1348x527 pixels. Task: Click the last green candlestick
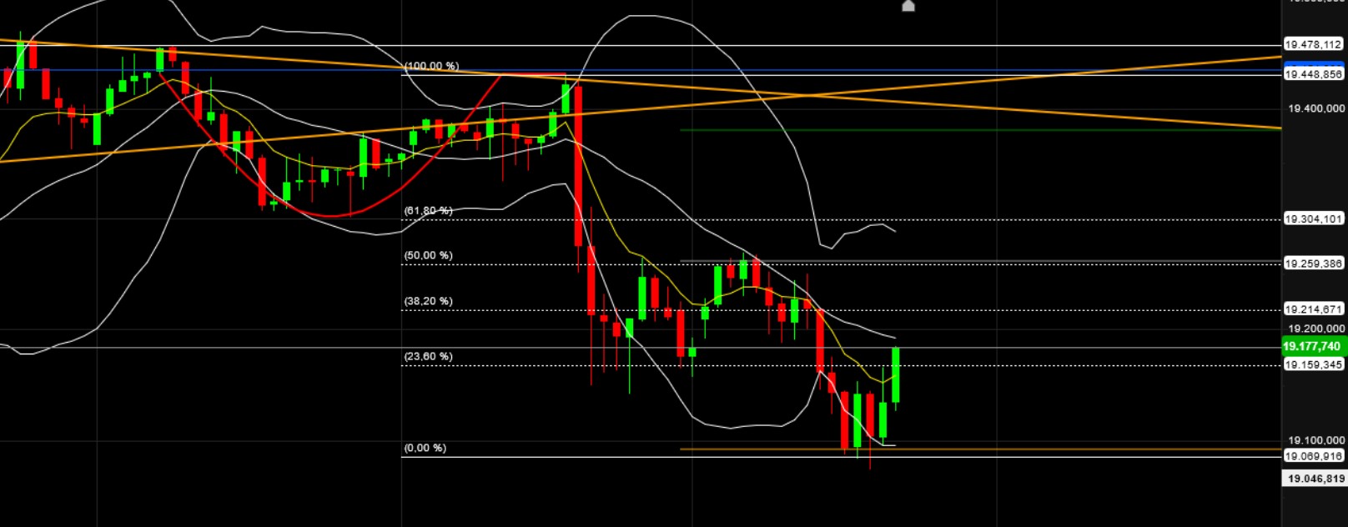[x=896, y=375]
